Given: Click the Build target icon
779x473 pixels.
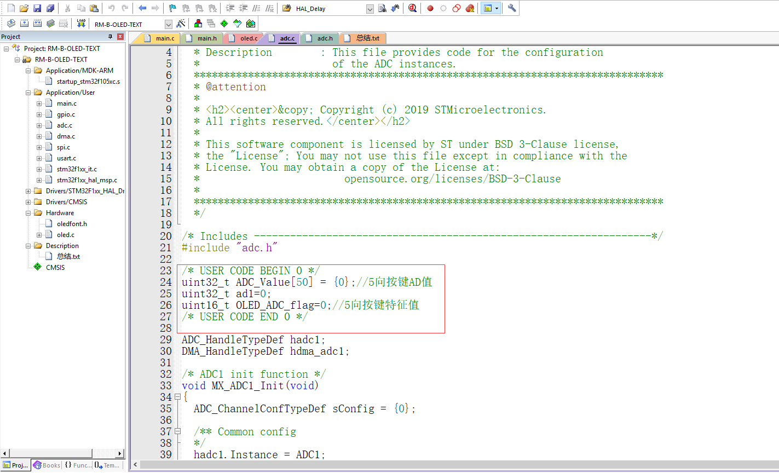Looking at the screenshot, I should (x=24, y=24).
